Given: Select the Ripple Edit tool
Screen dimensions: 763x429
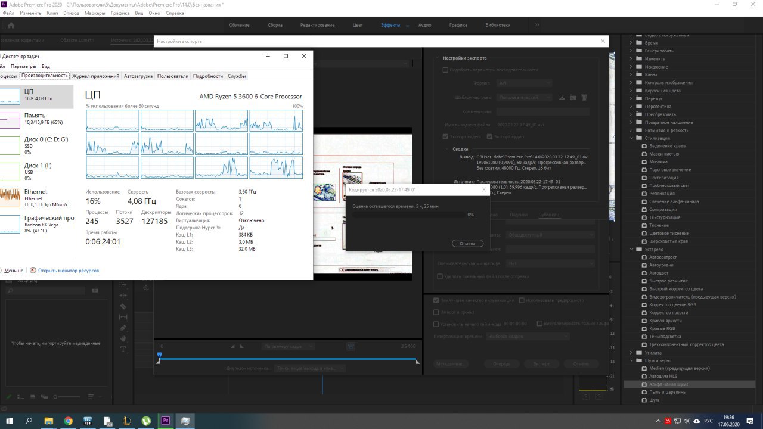Looking at the screenshot, I should pyautogui.click(x=123, y=296).
